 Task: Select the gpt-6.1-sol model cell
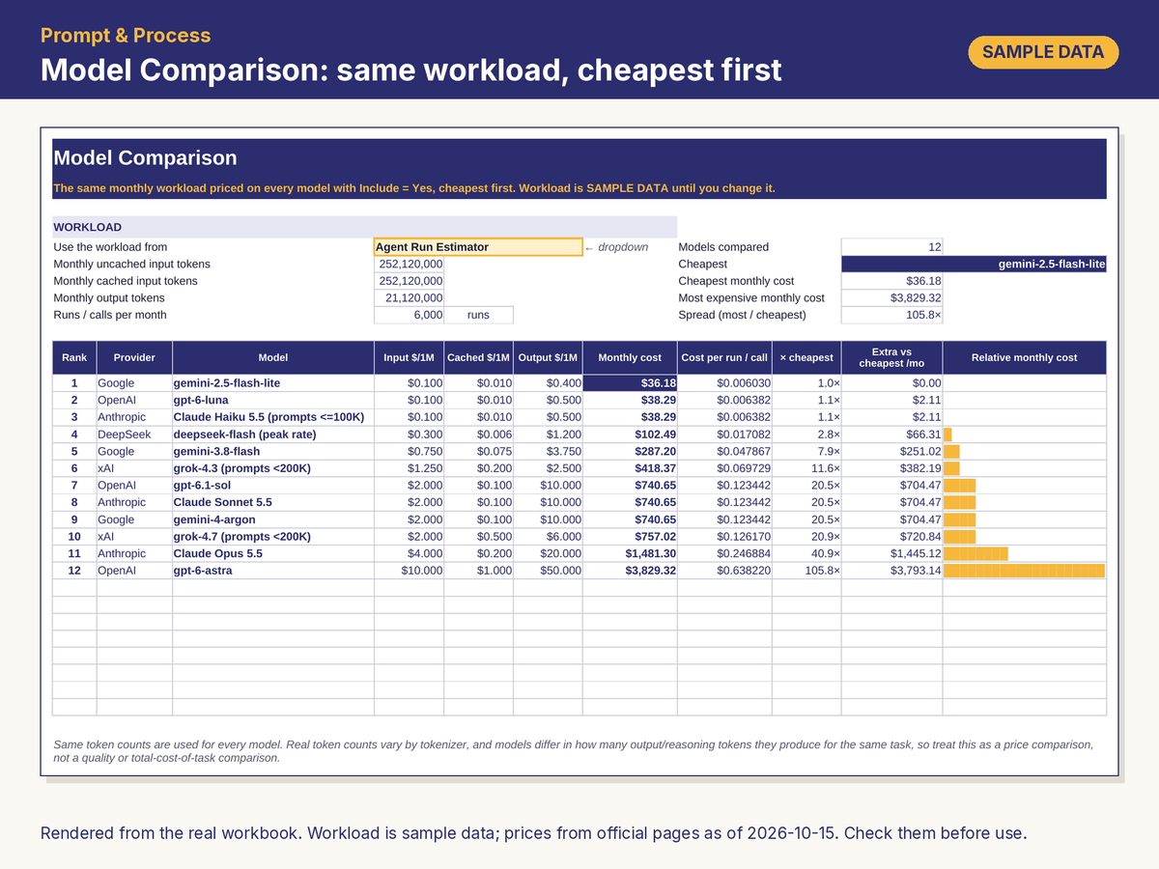click(x=273, y=486)
